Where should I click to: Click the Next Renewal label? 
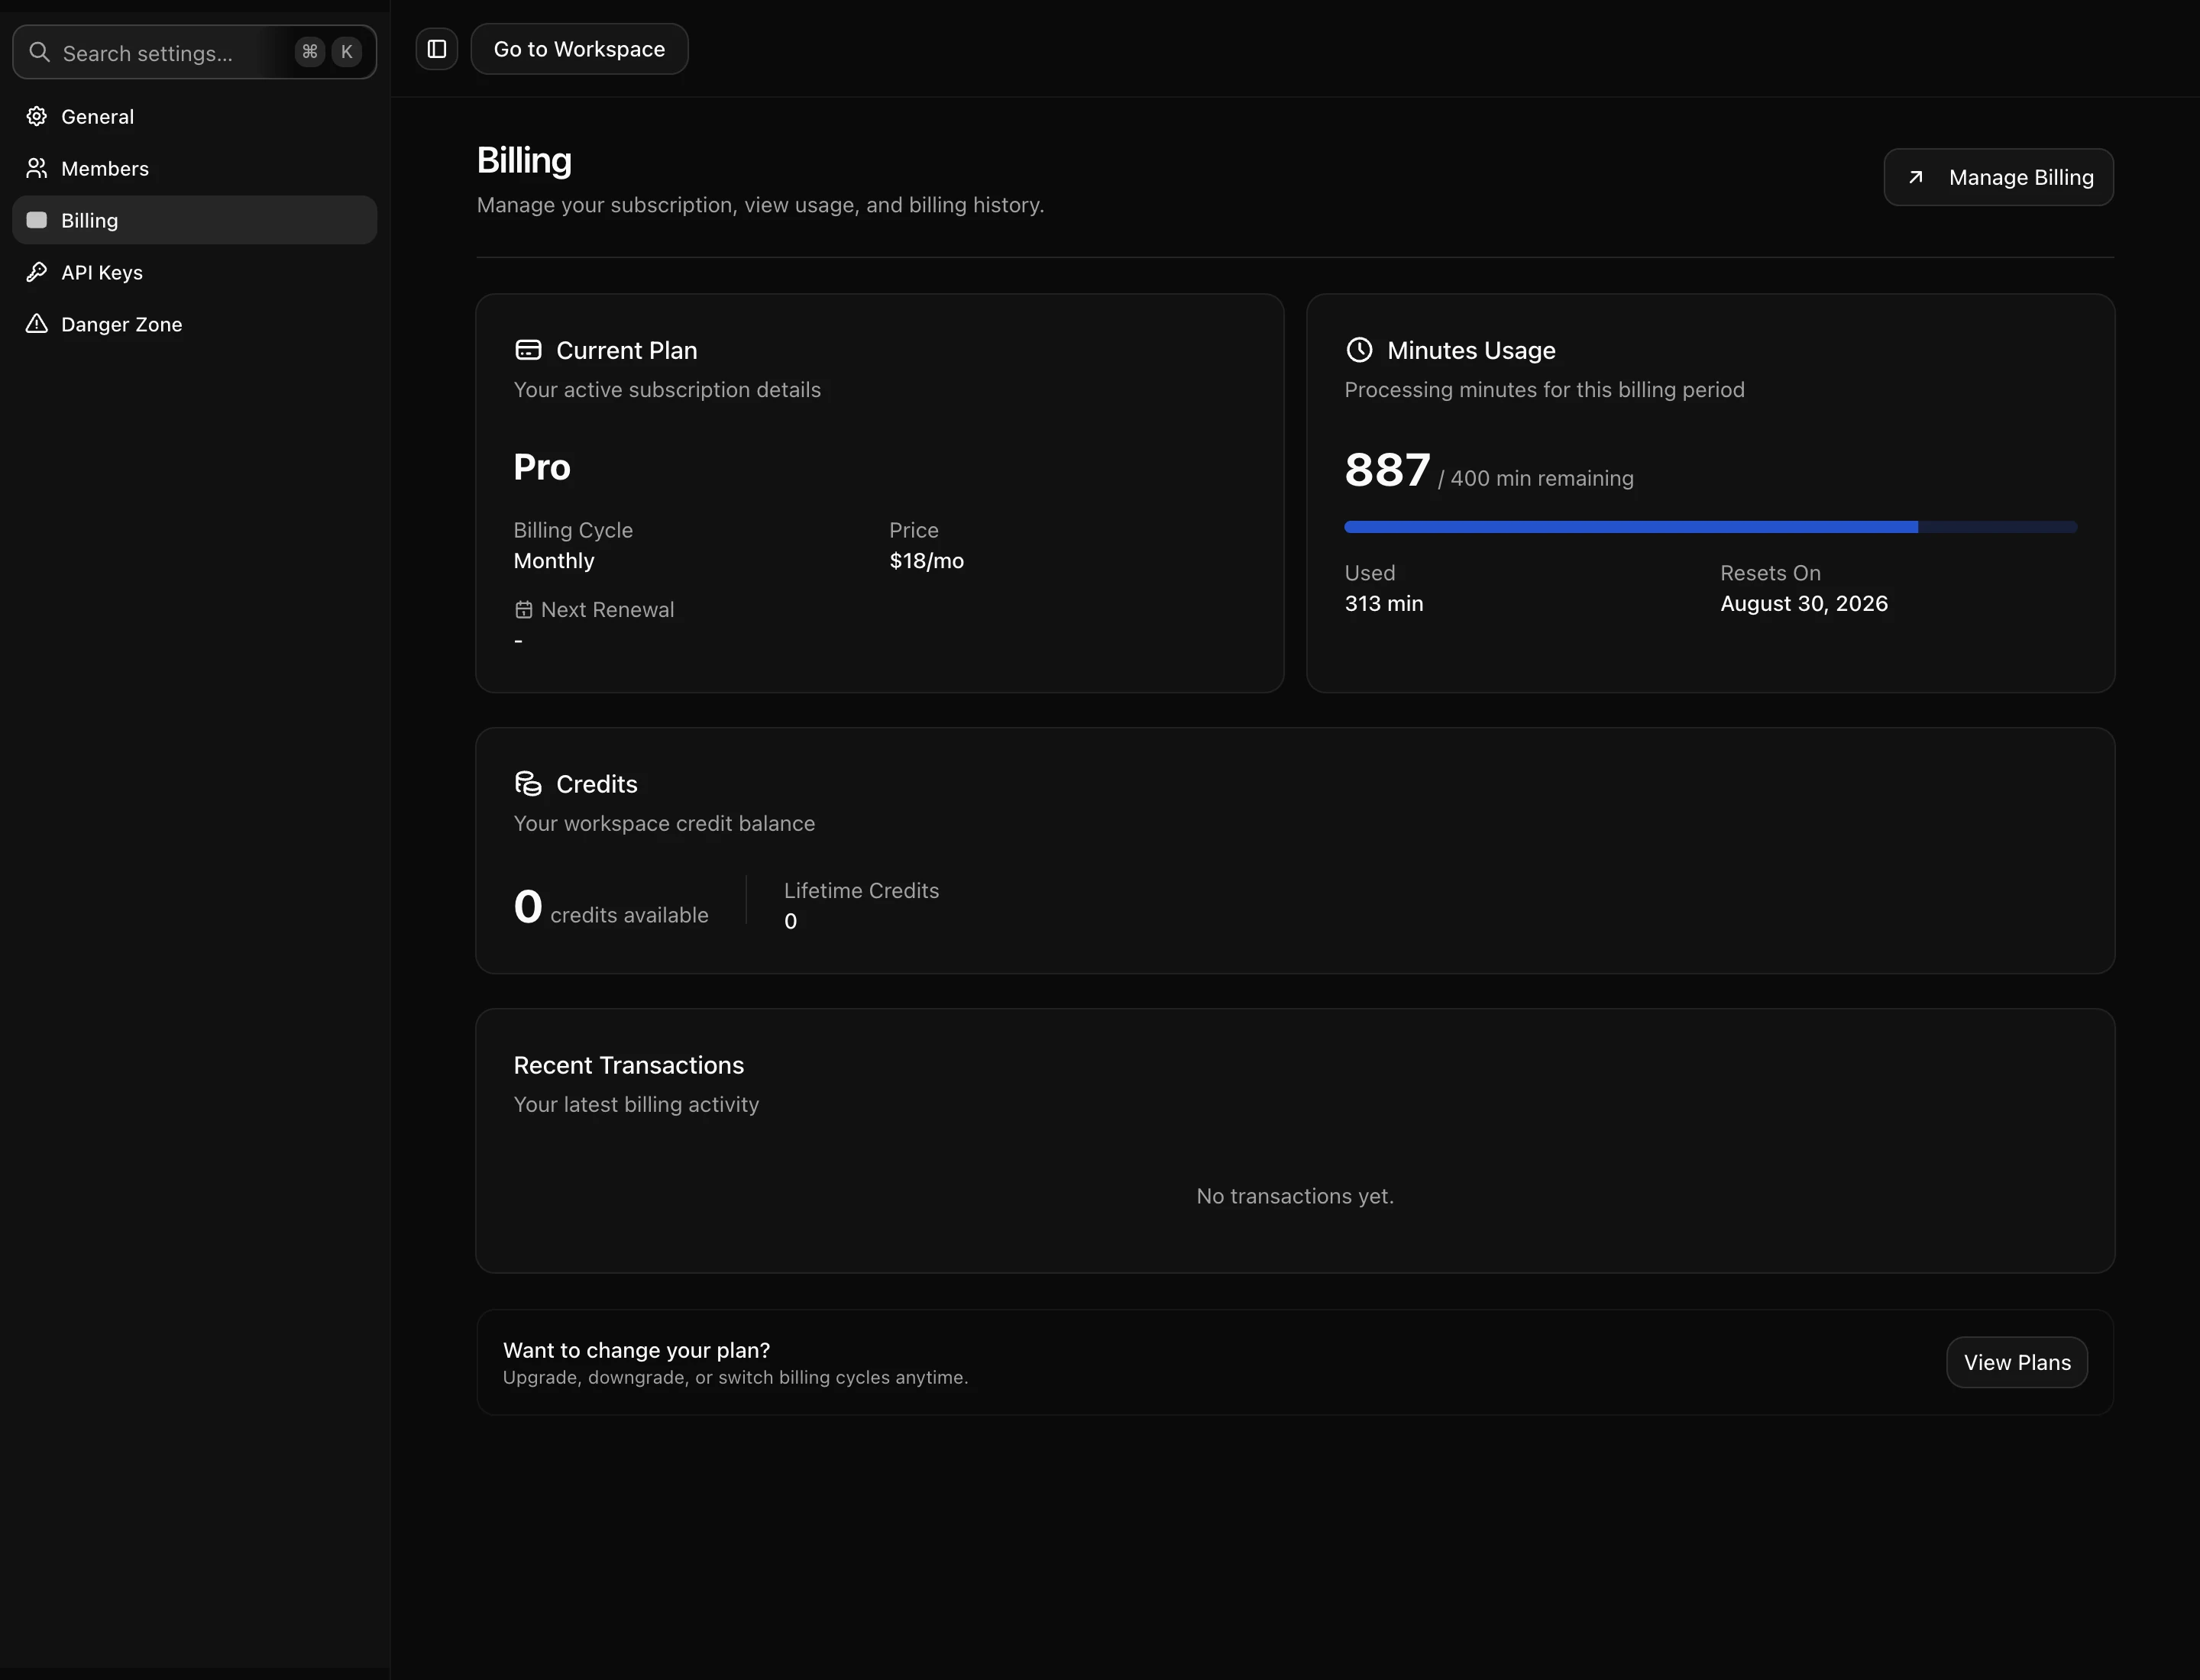click(x=607, y=609)
